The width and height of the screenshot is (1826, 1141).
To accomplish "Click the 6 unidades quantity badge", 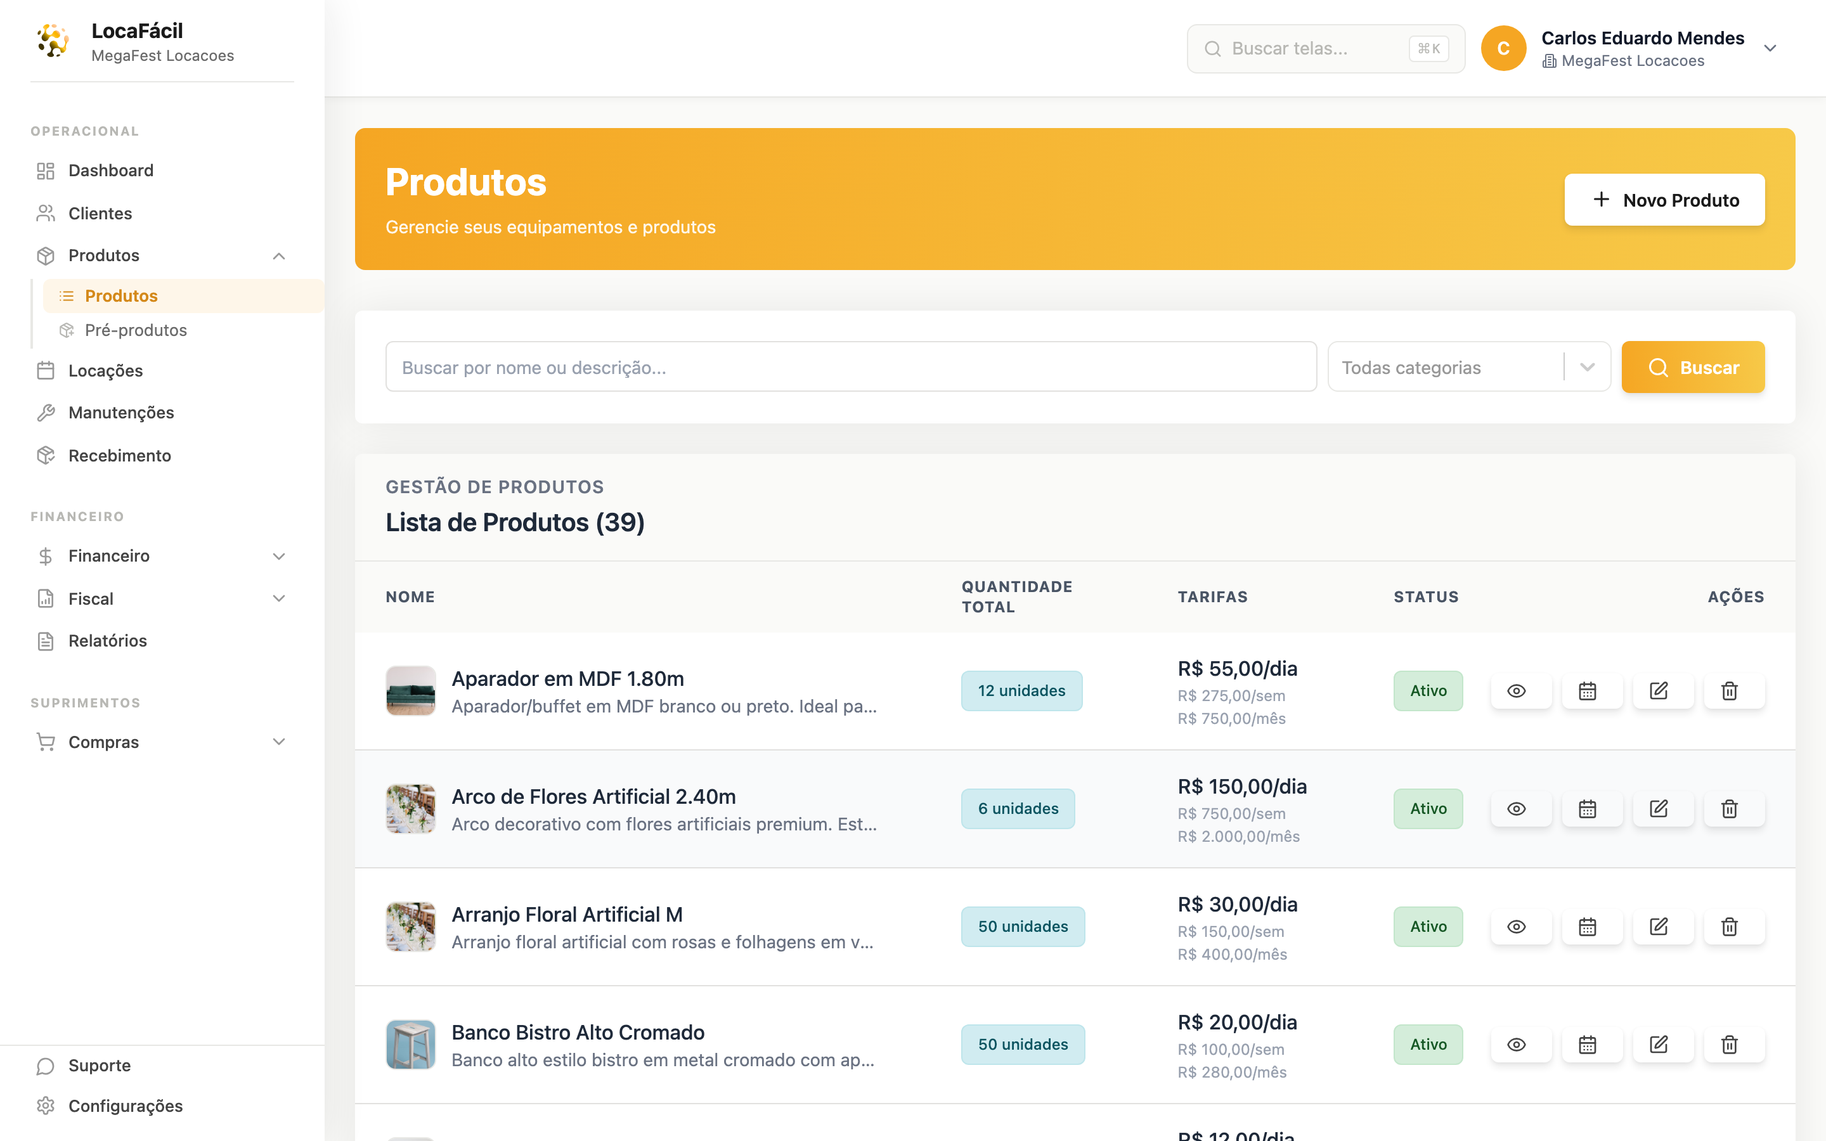I will tap(1018, 808).
